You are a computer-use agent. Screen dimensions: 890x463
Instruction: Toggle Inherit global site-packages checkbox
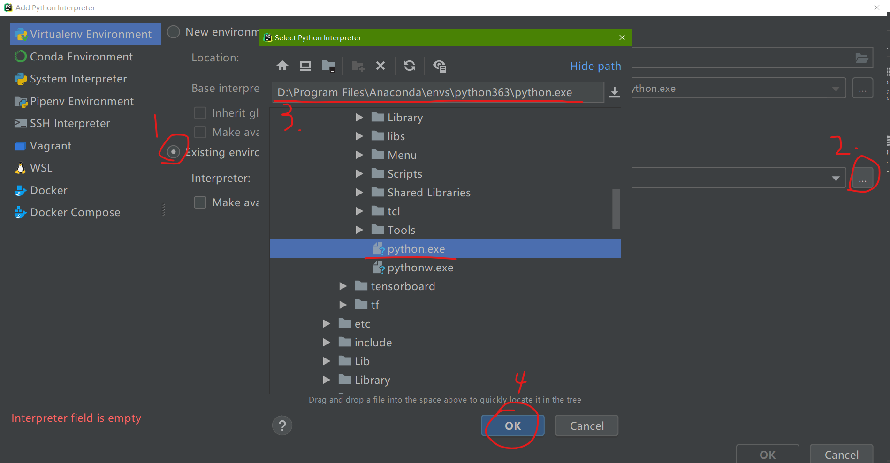pos(200,113)
